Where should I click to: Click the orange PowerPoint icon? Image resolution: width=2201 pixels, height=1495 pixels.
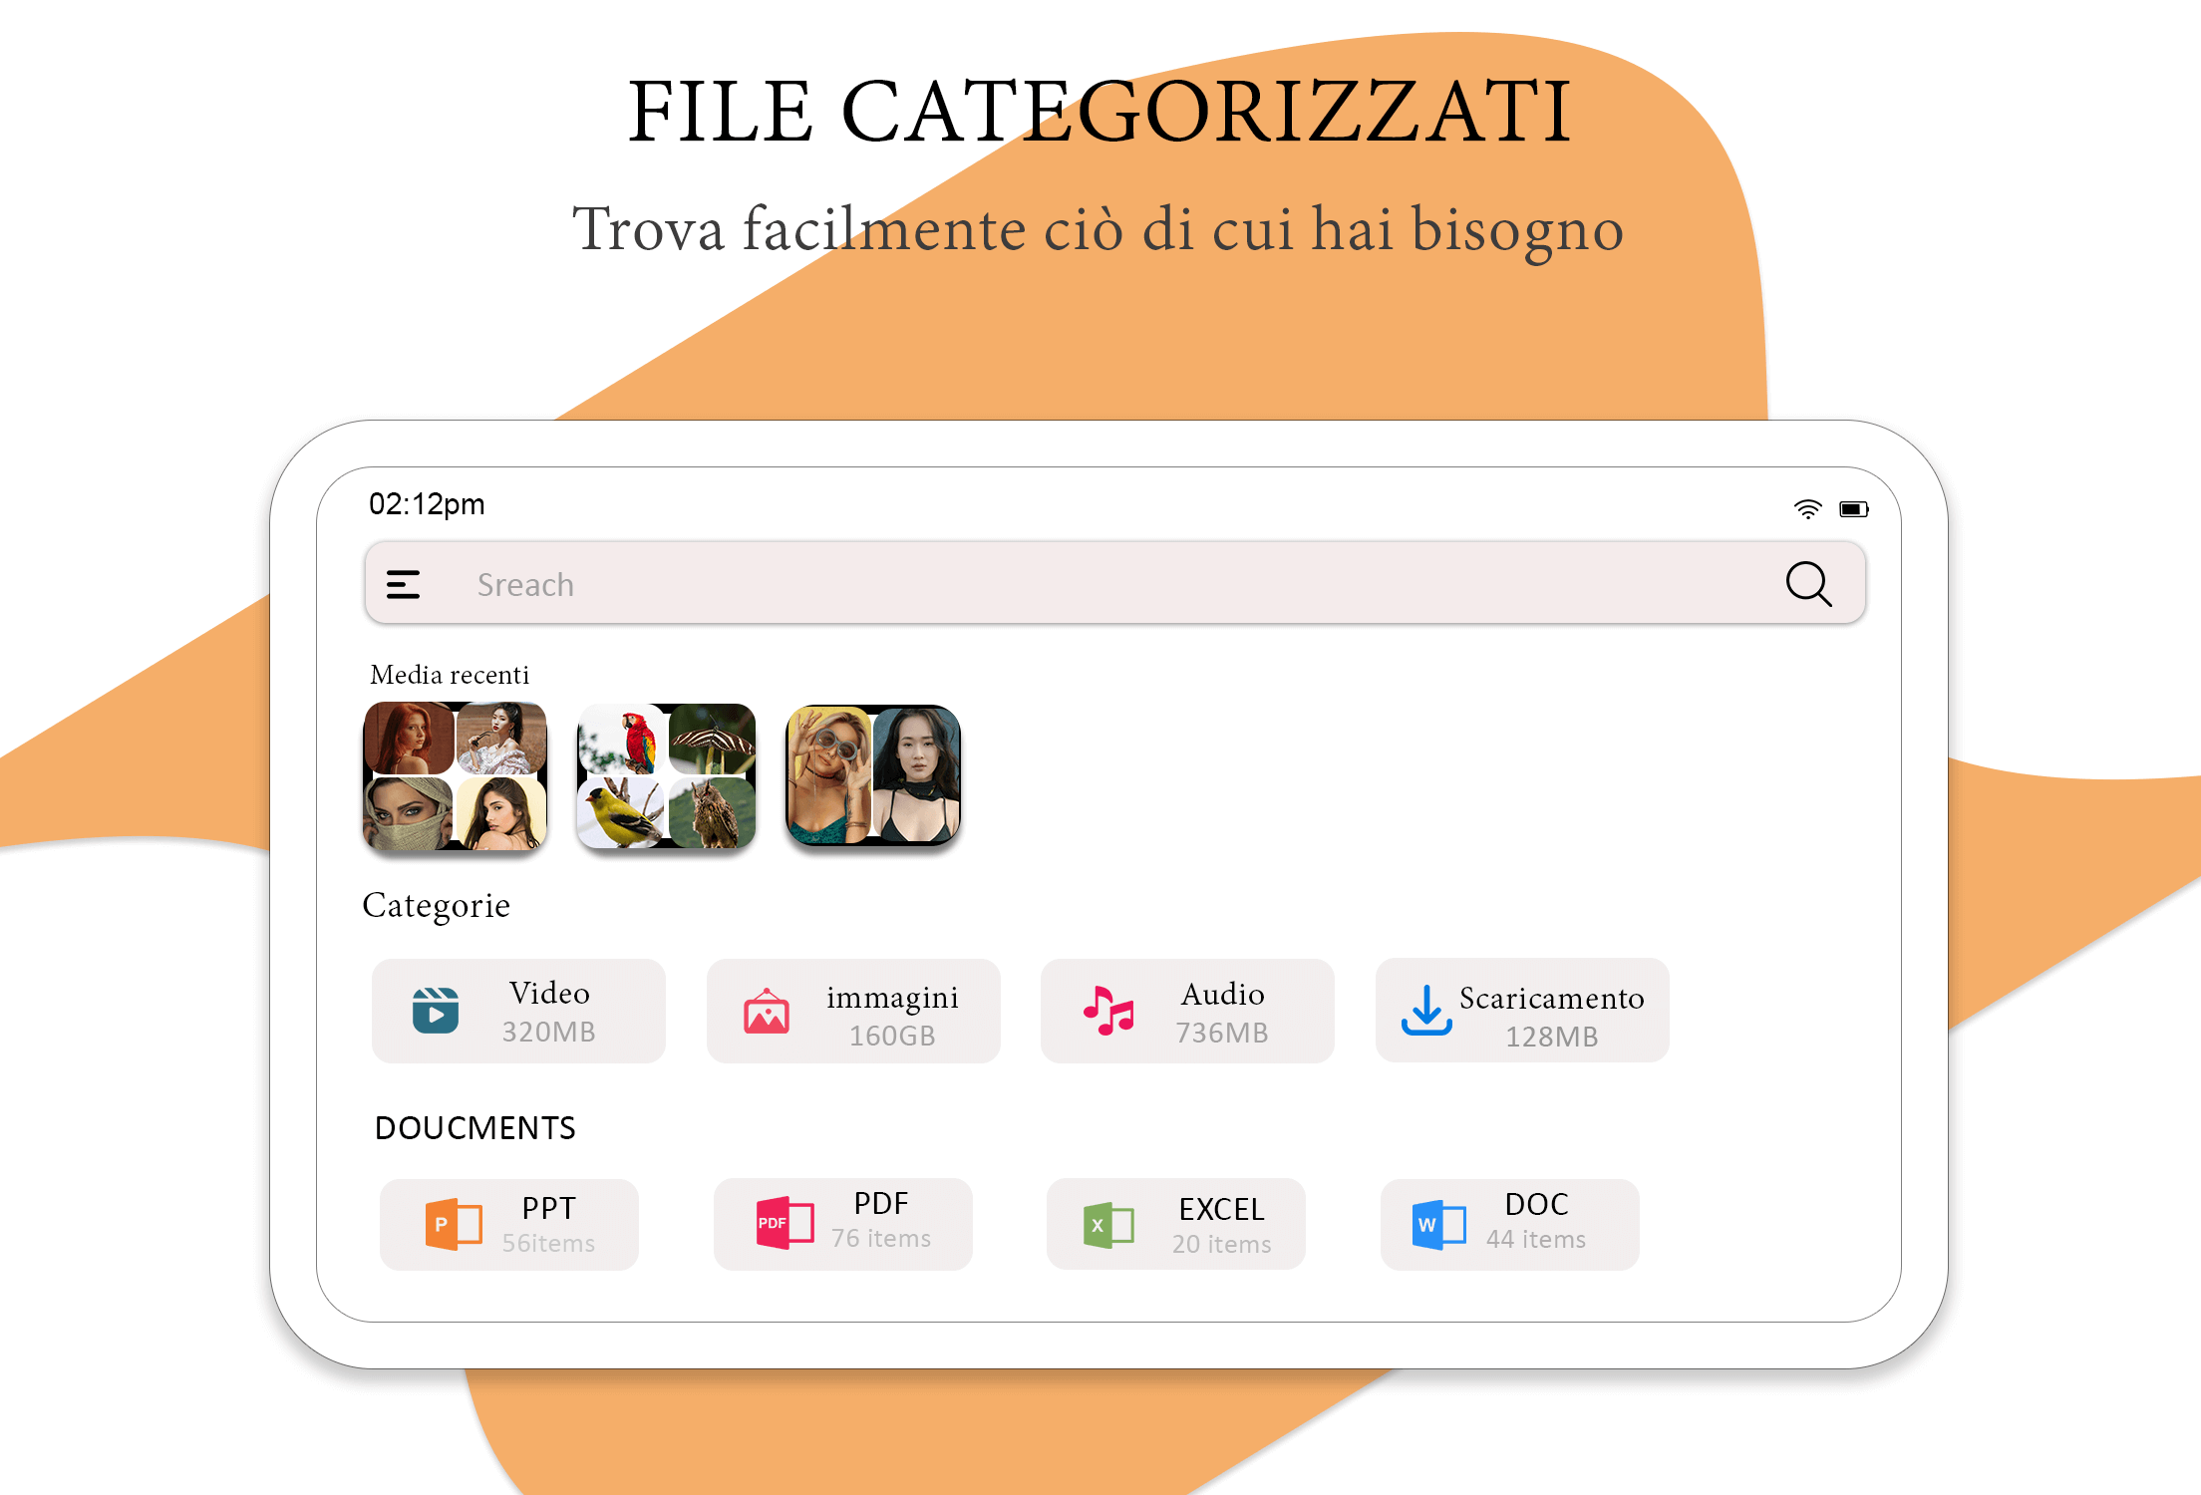(x=454, y=1224)
